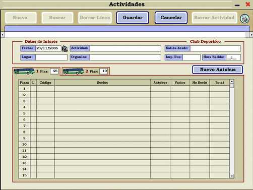Click the Socios column header
The image size is (253, 190).
click(102, 83)
